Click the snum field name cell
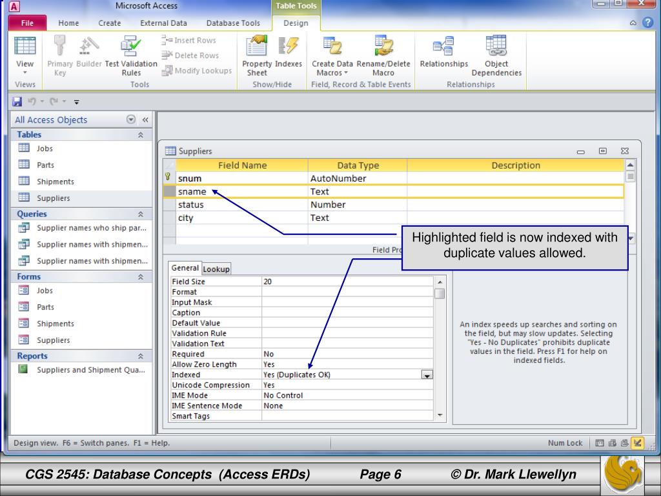661x496 pixels. point(242,178)
